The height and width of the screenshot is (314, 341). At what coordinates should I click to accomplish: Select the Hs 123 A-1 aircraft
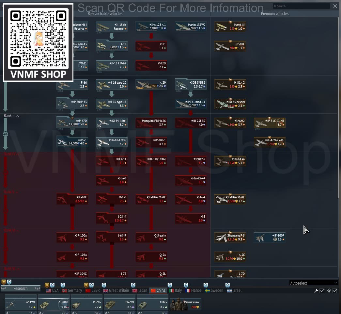[x=151, y=27]
